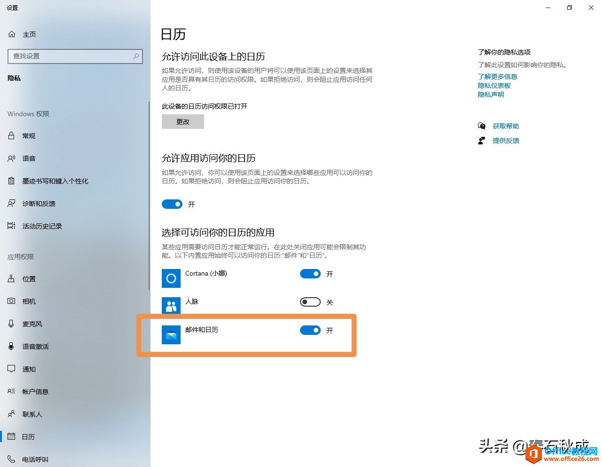Open 相机 permission page
The width and height of the screenshot is (602, 467).
point(29,301)
